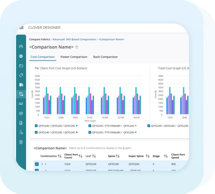
Task: Switch to Cost Comparison tab
Action: tap(43, 57)
